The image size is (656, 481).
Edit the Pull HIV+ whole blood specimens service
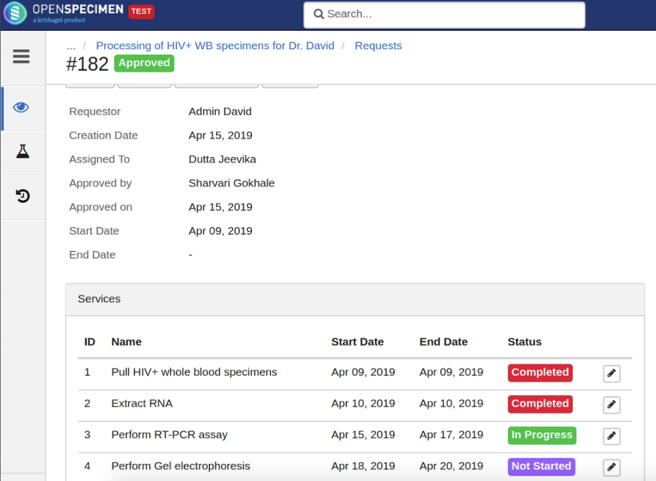tap(611, 373)
